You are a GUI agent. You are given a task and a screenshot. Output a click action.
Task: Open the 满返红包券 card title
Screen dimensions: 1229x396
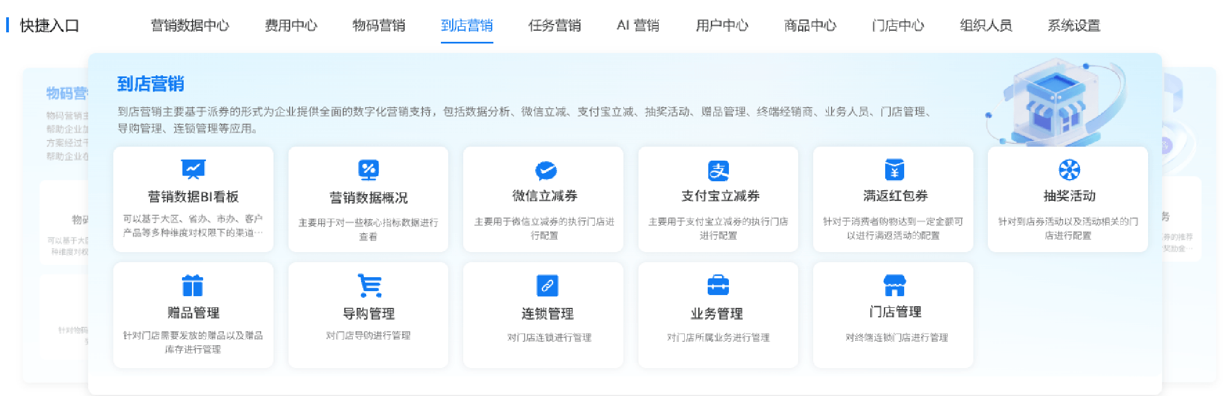895,196
